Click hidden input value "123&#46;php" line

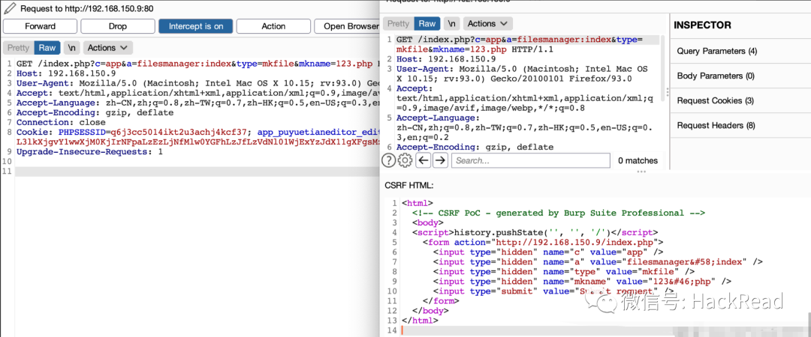tap(583, 282)
